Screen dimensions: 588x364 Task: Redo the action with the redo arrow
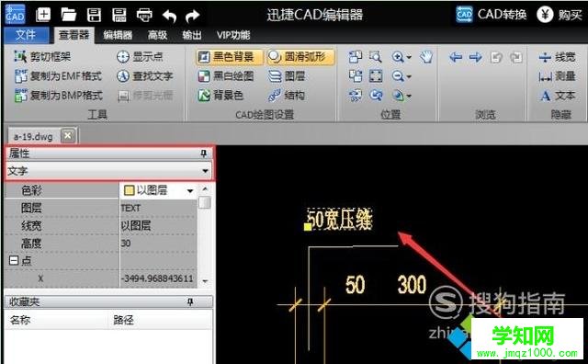pyautogui.click(x=193, y=16)
